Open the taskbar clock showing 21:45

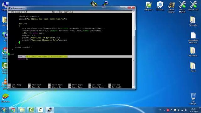point(193,110)
